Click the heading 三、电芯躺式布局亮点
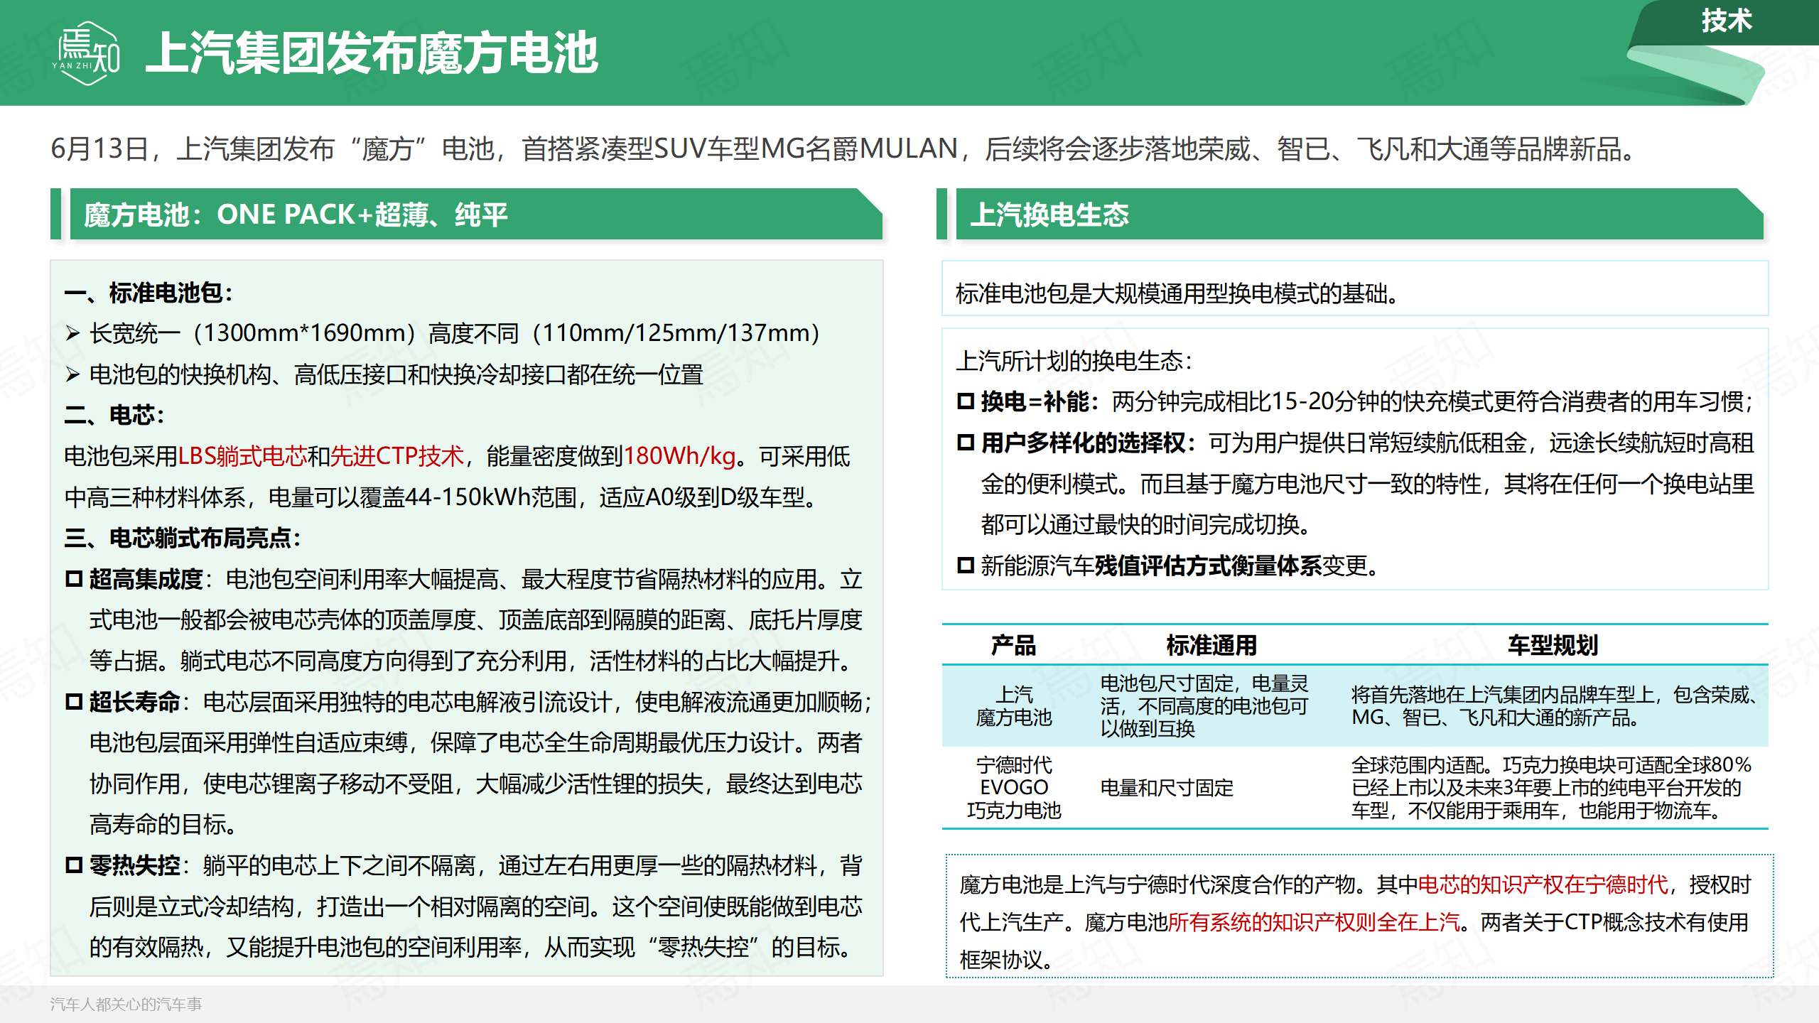 pos(183,538)
